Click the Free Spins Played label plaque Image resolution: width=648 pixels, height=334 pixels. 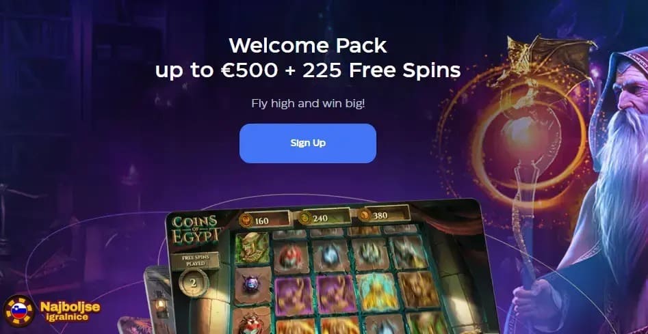(194, 262)
